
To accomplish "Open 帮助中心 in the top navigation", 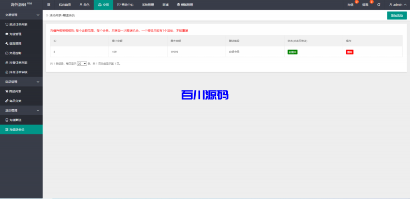I will tap(125, 5).
